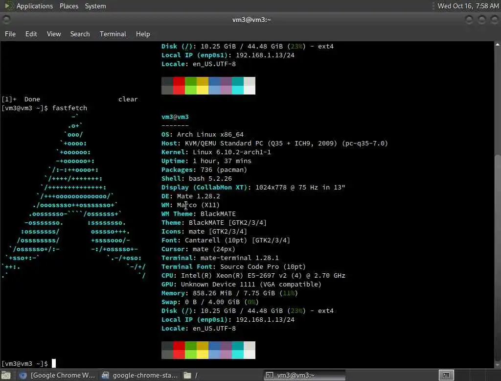Click the title bar text vm3@vm3:~
Viewport: 501px width, 381px height.
pyautogui.click(x=251, y=20)
